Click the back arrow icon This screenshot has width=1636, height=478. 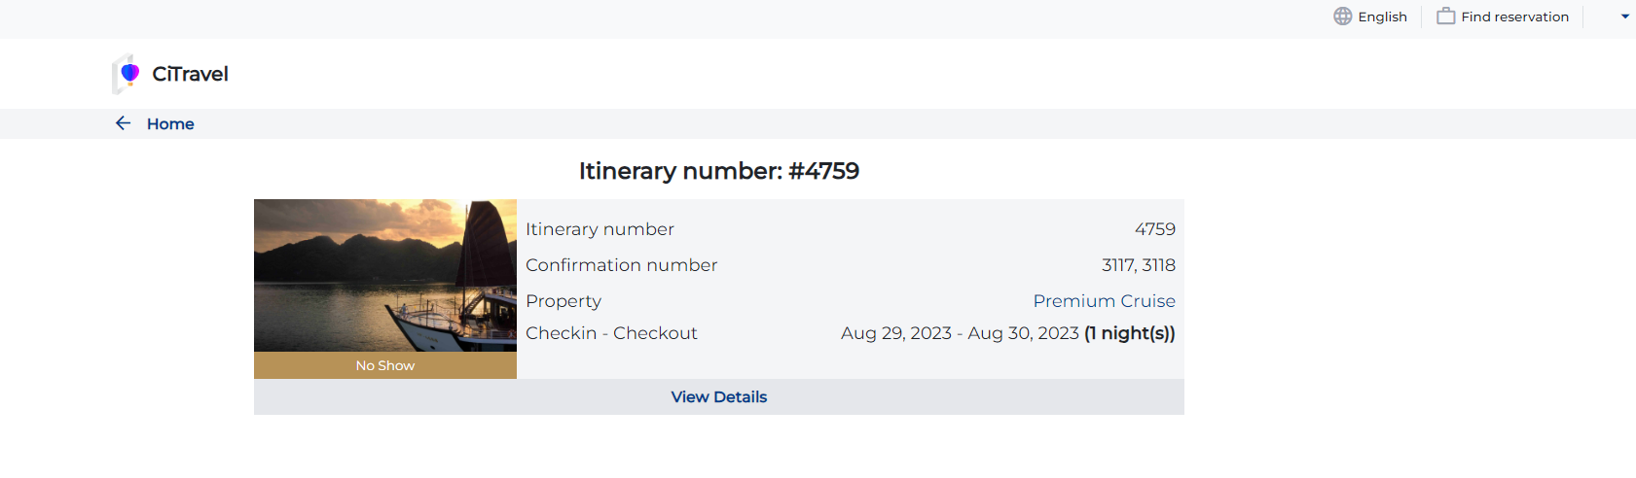click(123, 123)
